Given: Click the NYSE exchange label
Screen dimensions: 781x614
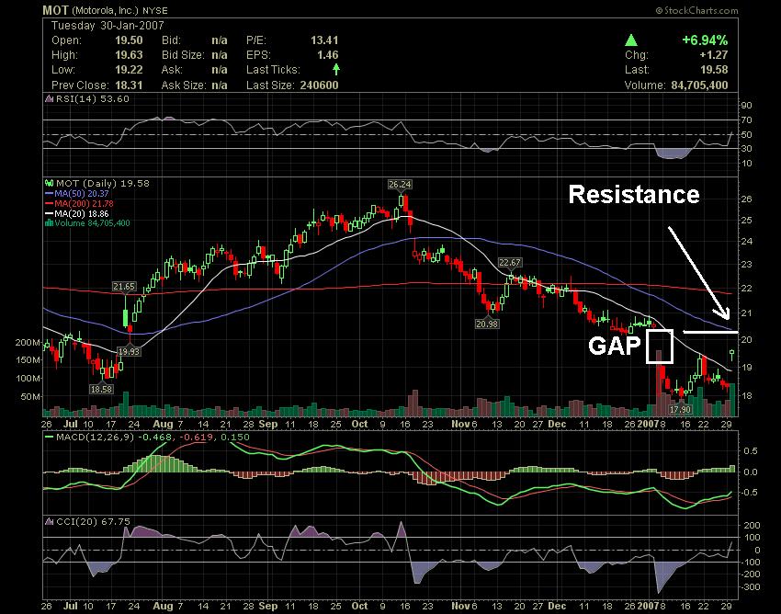Looking at the screenshot, I should point(154,10).
